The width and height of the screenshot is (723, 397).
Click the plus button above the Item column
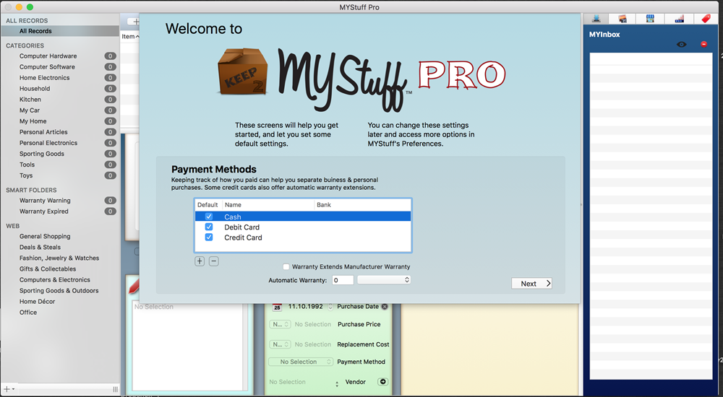(136, 21)
